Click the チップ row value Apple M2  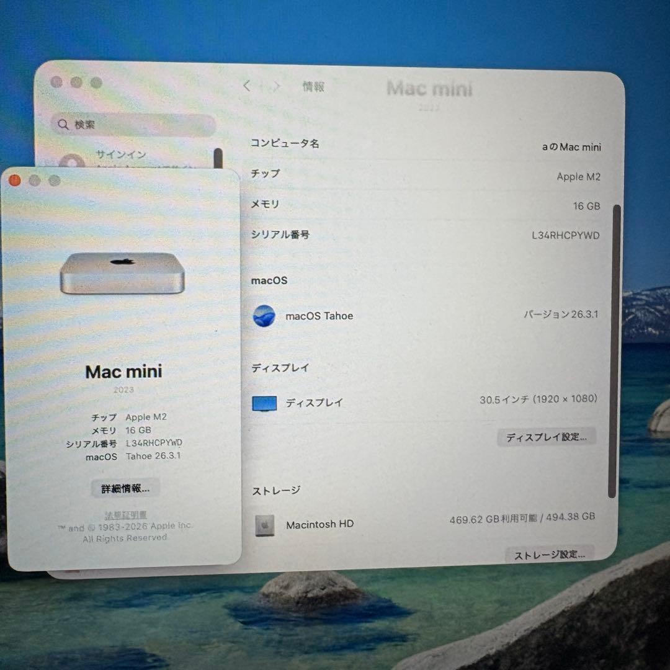point(579,176)
